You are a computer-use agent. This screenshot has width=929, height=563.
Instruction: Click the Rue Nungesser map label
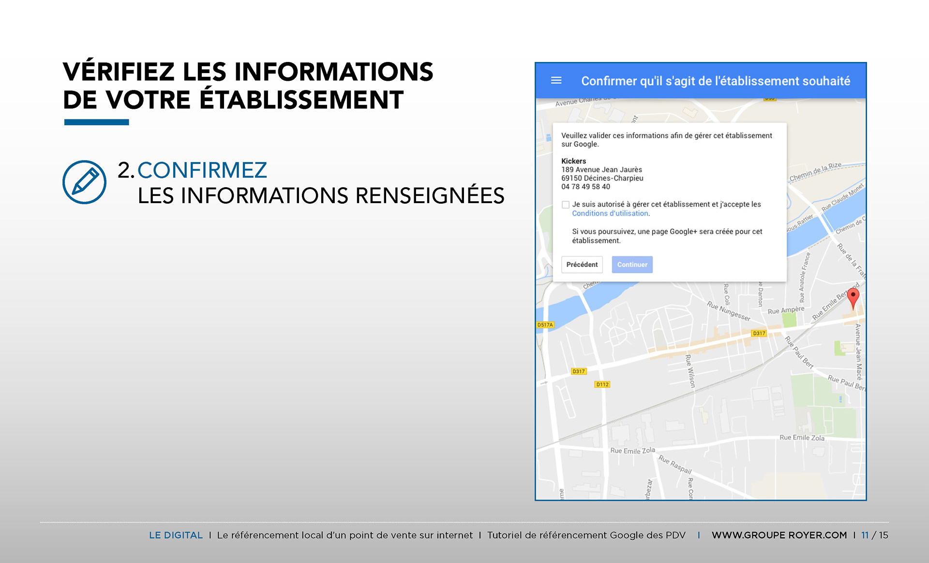point(728,311)
